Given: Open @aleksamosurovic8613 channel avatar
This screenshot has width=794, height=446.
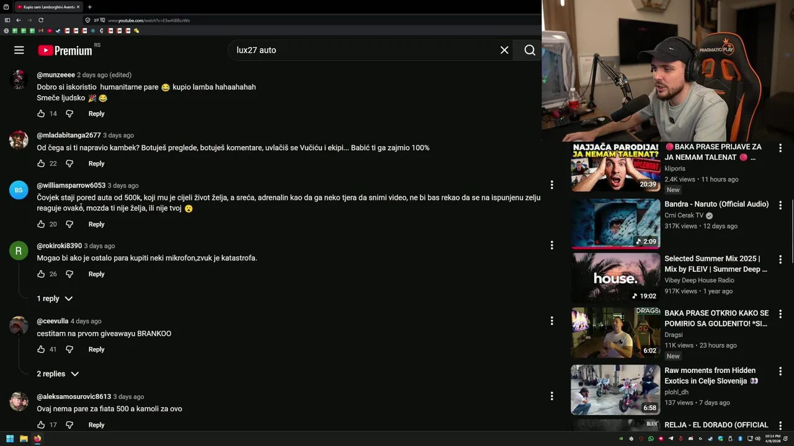Looking at the screenshot, I should tap(19, 401).
